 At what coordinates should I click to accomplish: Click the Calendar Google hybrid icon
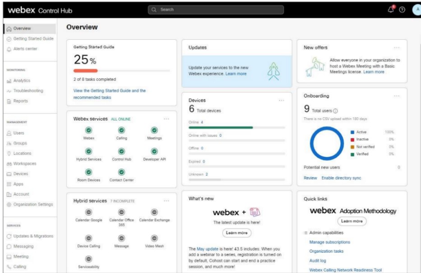pyautogui.click(x=88, y=213)
